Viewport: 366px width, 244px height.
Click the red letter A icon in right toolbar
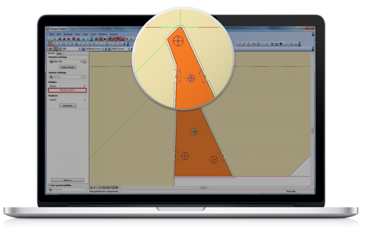coord(249,44)
